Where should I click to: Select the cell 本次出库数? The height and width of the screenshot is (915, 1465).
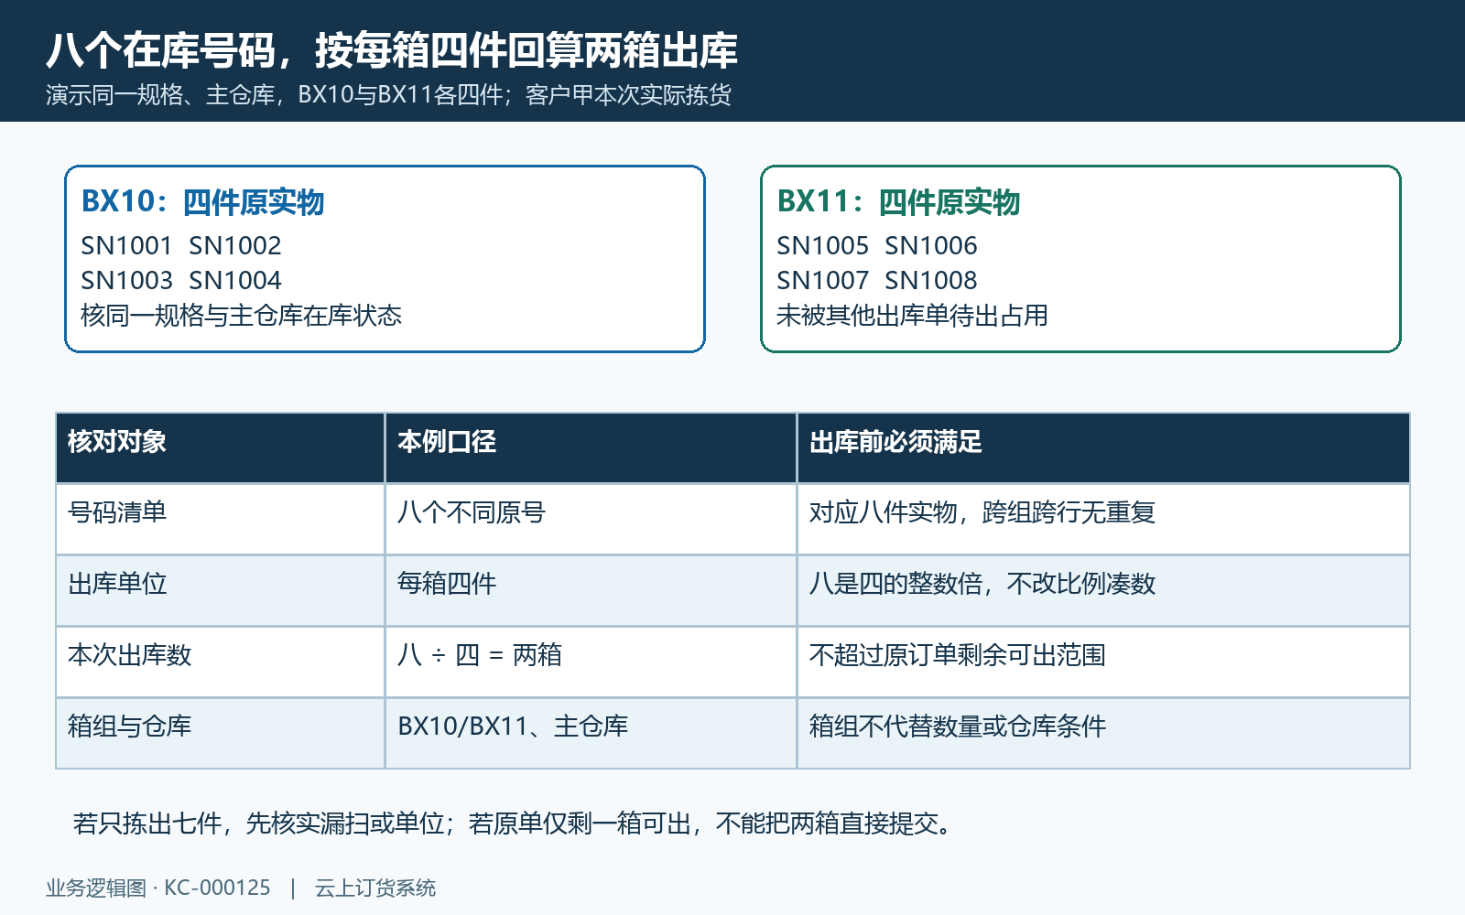[x=220, y=662]
